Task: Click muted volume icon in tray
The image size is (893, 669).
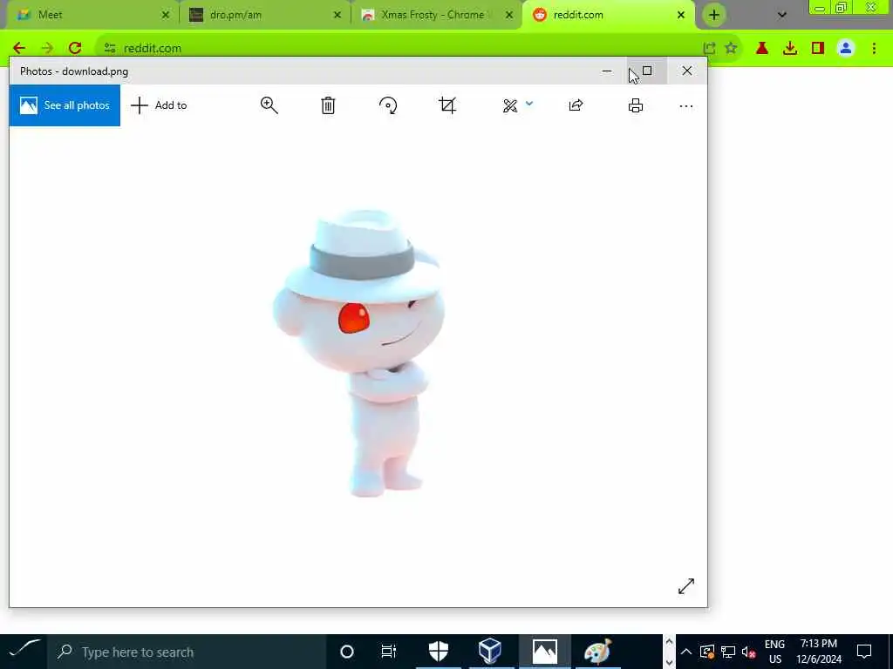Action: pyautogui.click(x=748, y=652)
